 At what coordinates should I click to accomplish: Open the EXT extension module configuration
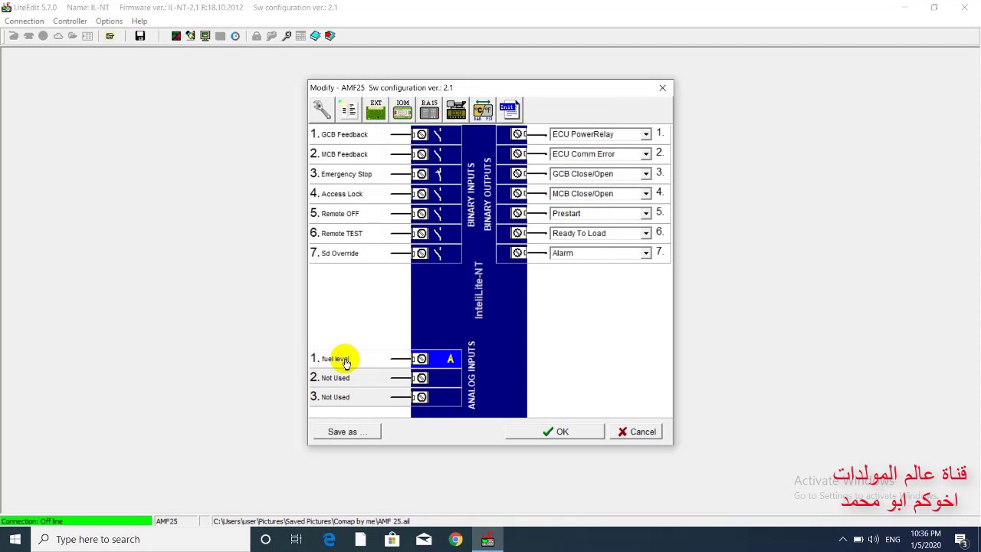click(x=376, y=110)
